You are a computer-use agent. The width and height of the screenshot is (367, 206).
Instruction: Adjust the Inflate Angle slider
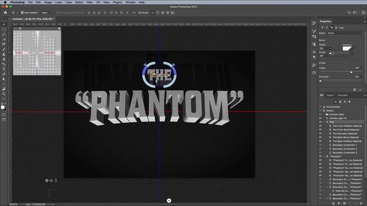[x=351, y=72]
